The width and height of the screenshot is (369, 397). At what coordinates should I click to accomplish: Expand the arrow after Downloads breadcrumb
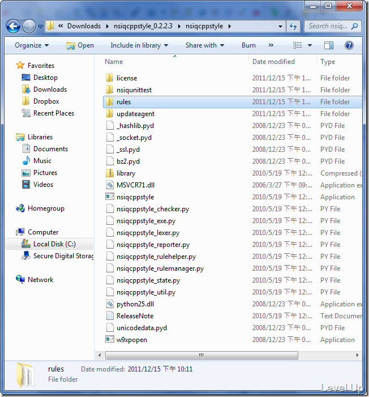(x=108, y=26)
